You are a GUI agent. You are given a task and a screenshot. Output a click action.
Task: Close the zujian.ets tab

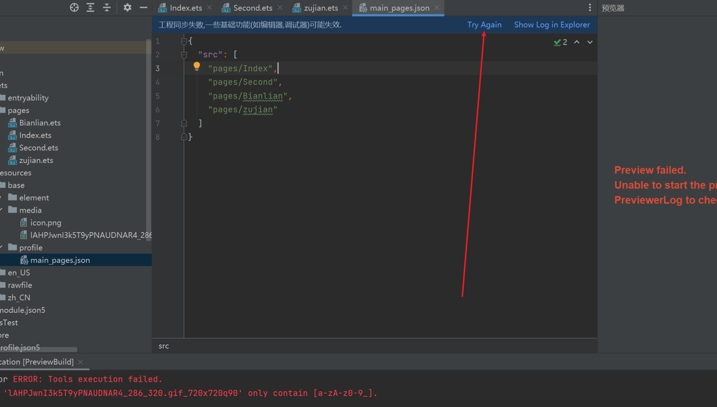click(x=345, y=8)
